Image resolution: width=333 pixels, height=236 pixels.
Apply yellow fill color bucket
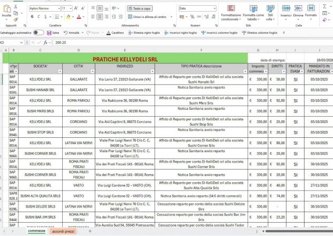pyautogui.click(x=68, y=16)
